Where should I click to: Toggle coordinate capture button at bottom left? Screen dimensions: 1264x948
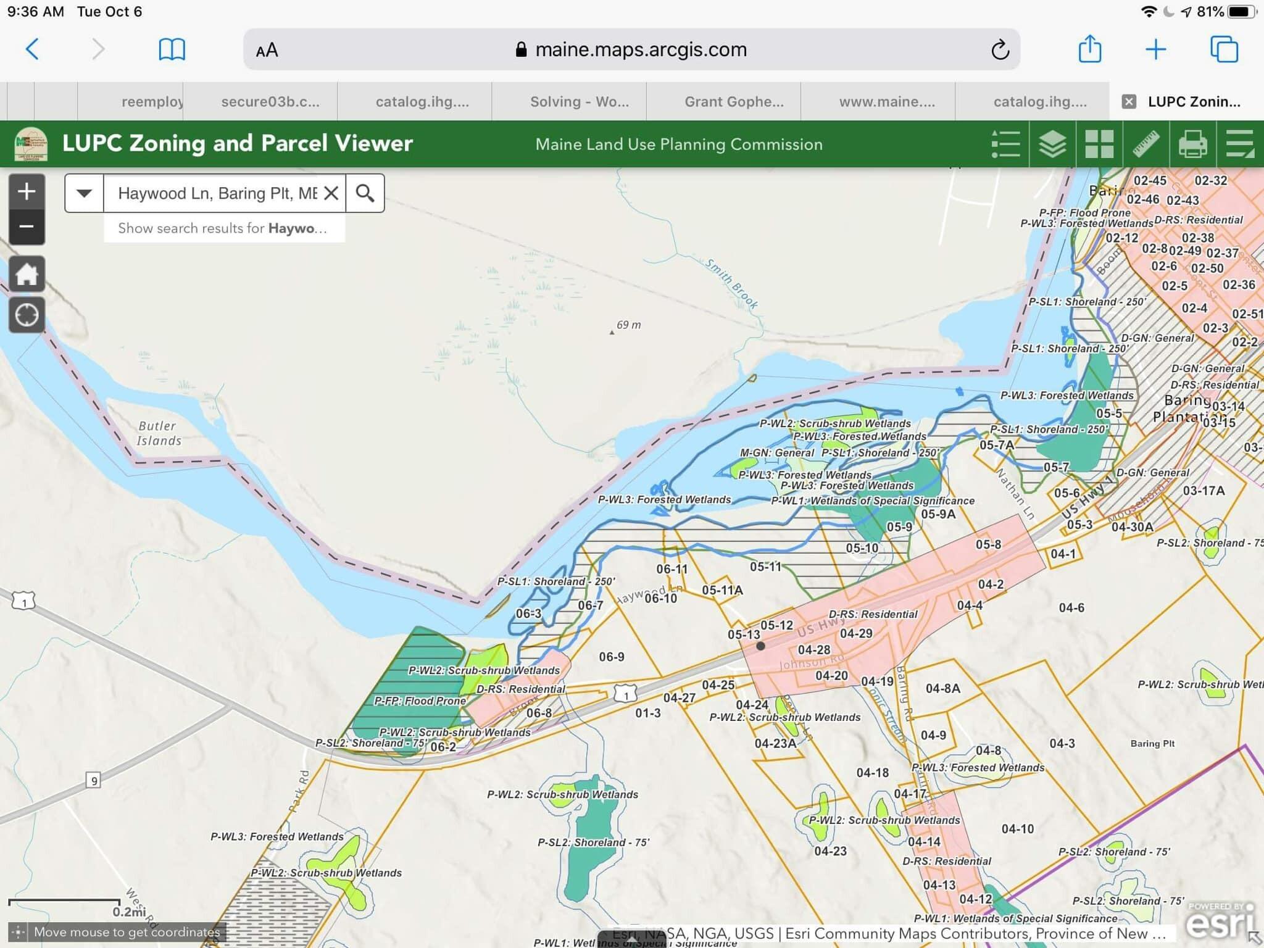pyautogui.click(x=18, y=932)
